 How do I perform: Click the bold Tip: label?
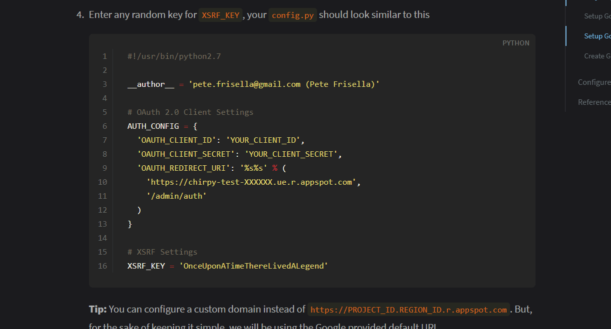tap(97, 310)
